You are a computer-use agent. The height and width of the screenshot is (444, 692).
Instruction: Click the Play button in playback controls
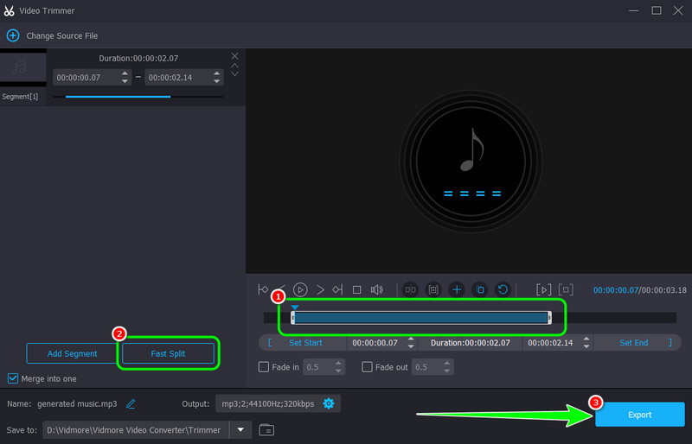(x=300, y=289)
